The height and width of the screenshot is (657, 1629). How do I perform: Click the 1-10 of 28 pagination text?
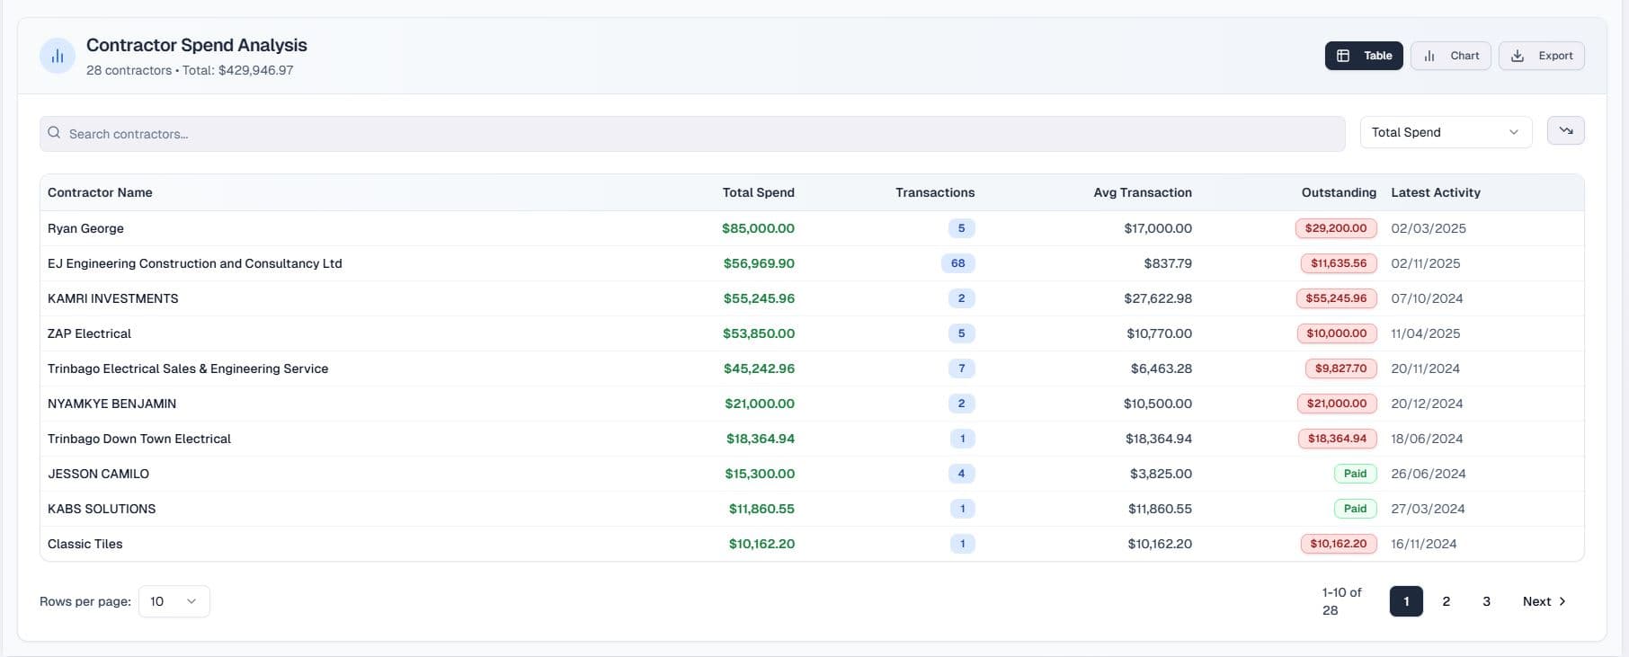tap(1341, 601)
